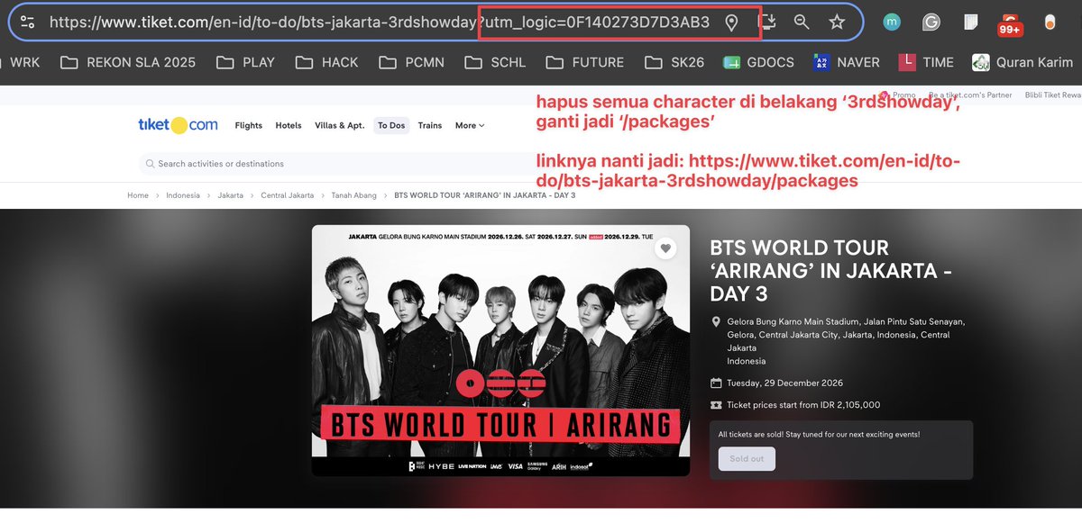1082x523 pixels.
Task: Click the BTS WORLD TOUR breadcrumb text
Action: tap(485, 195)
